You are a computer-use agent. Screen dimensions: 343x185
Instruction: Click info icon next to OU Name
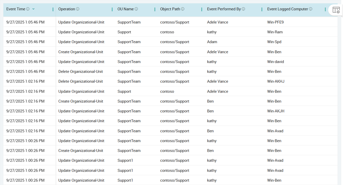point(136,9)
